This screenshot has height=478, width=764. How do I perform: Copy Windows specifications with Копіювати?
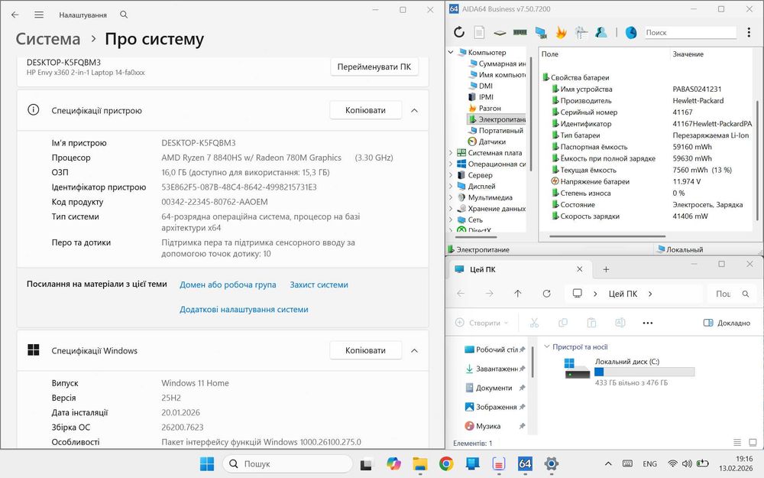[x=365, y=350]
